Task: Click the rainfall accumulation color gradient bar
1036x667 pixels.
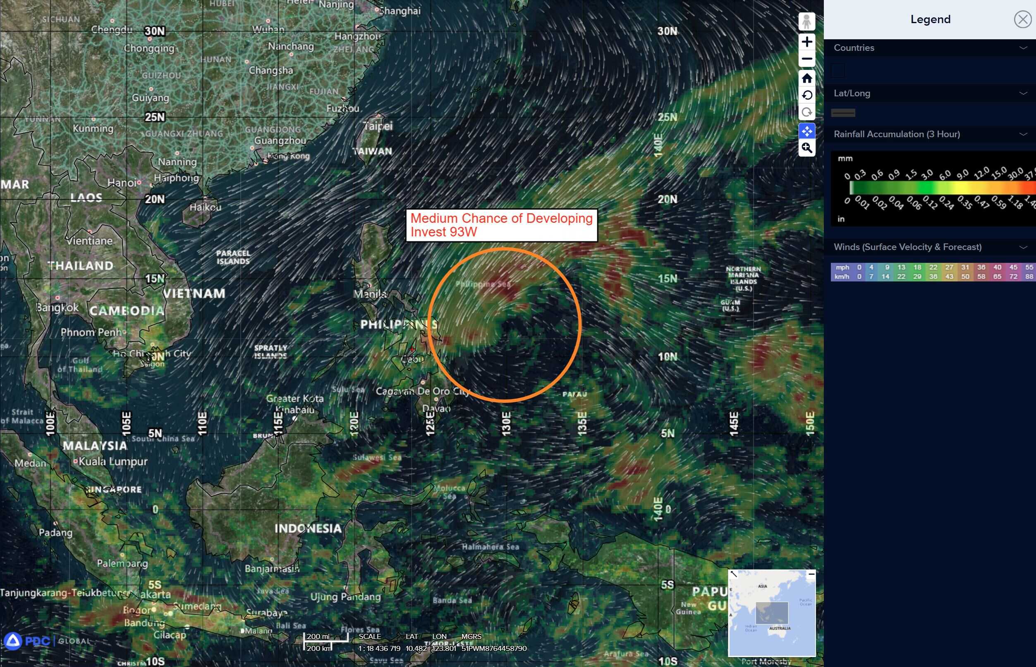Action: tap(940, 188)
